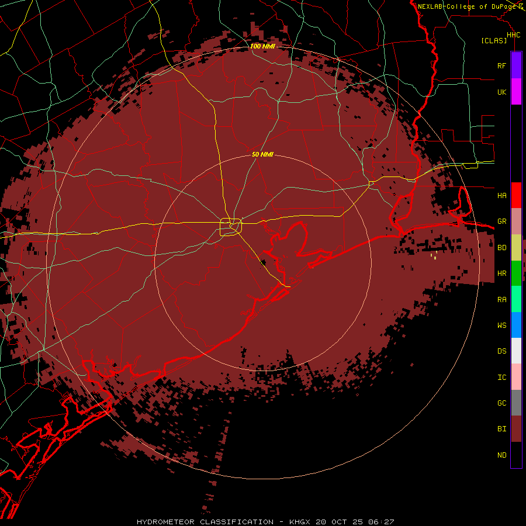Screen dimensions: 526x526
Task: Select the light pink IC legend swatch
Action: 516,377
